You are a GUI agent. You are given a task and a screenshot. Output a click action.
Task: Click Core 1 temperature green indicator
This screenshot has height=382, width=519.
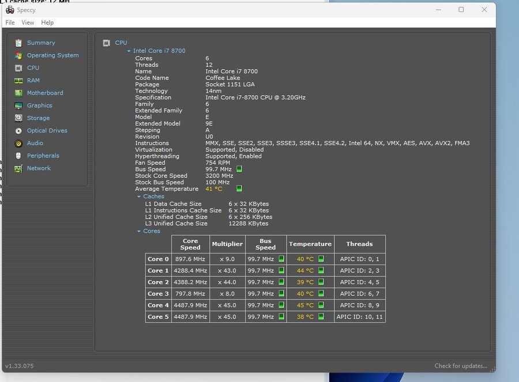[321, 270]
